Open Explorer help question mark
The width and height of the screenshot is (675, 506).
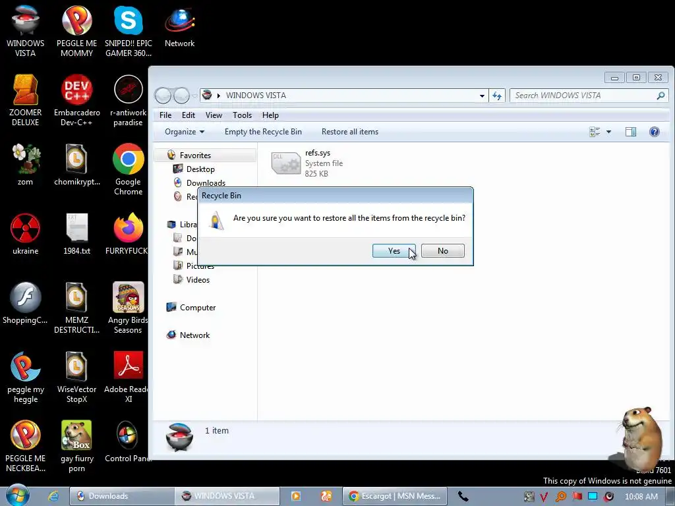[654, 132]
